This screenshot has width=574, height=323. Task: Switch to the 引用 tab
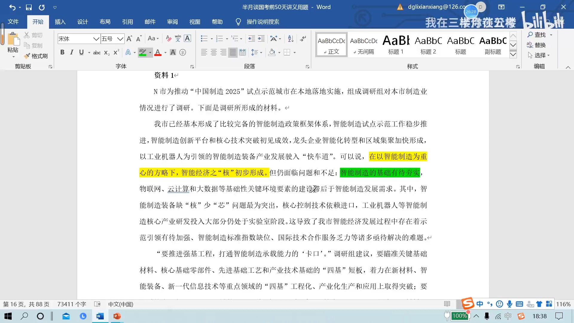(127, 22)
